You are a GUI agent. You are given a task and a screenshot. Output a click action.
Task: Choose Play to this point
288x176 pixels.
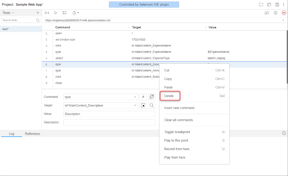pos(194,140)
